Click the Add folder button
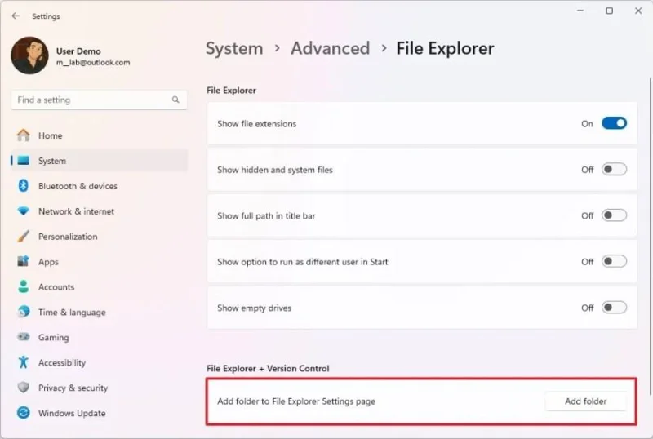Screen dimensions: 653x439 [585, 401]
